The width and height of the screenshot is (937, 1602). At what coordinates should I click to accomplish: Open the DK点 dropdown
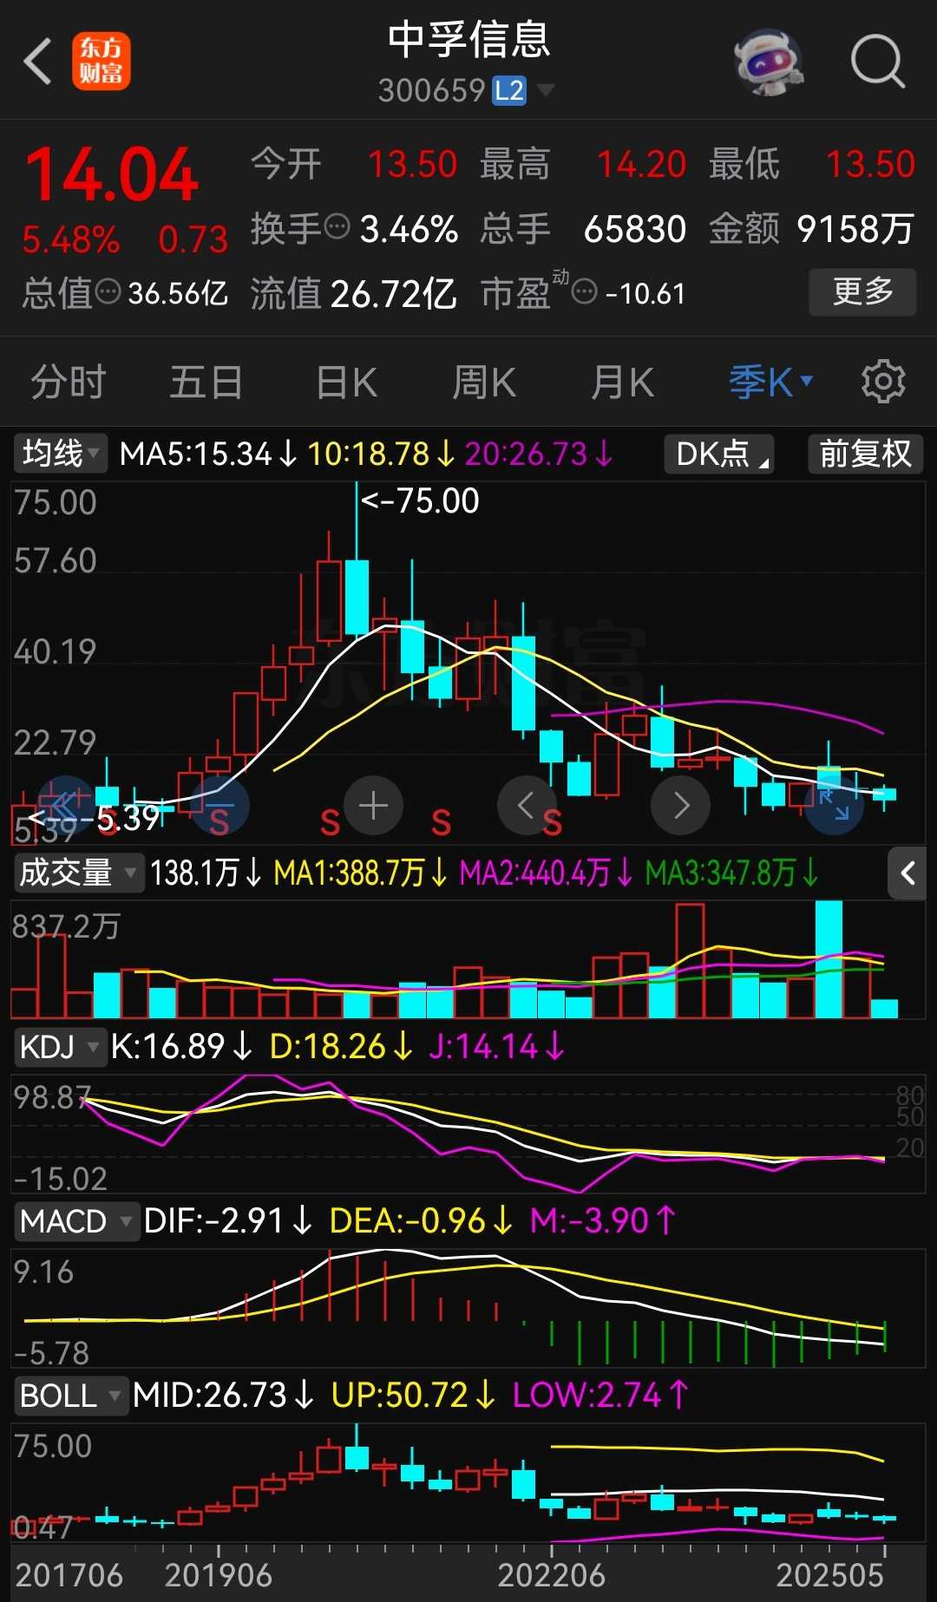coord(719,453)
